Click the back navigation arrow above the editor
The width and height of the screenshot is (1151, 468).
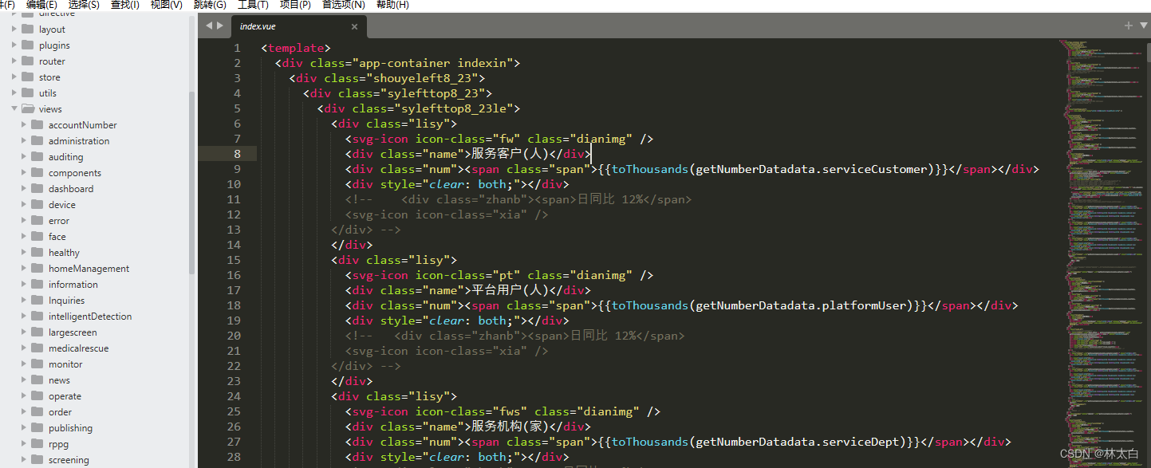(208, 25)
